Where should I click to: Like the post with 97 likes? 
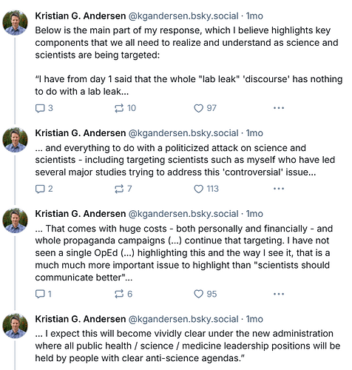point(205,108)
